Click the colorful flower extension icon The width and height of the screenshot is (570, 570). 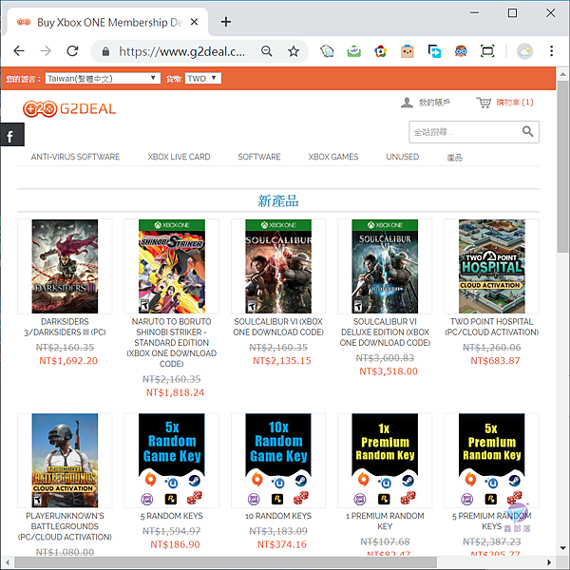[381, 51]
